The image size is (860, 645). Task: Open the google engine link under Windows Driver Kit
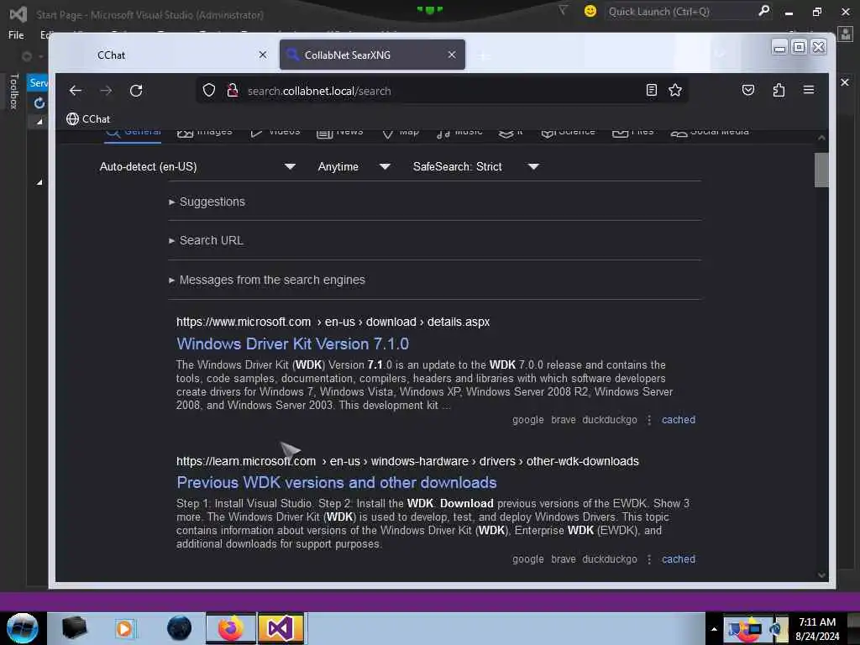click(x=527, y=420)
